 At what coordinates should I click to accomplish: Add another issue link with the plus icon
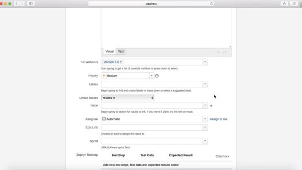(x=211, y=106)
